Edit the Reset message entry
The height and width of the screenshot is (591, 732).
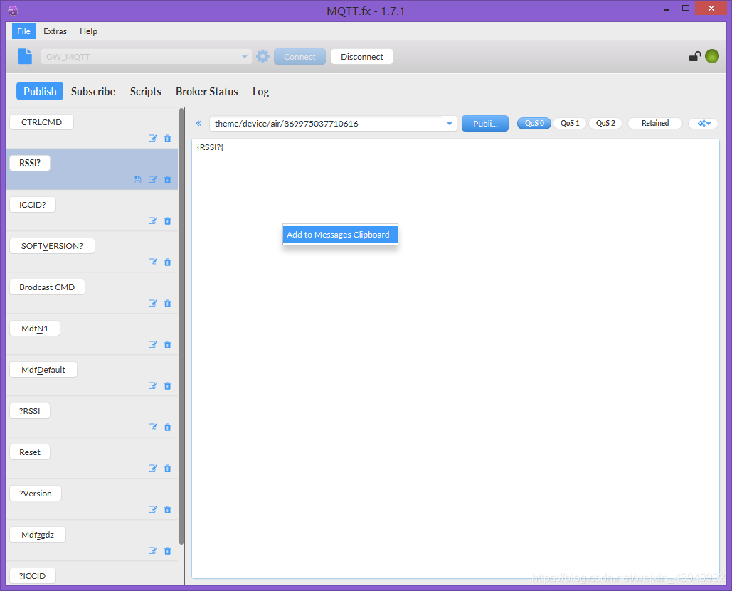coord(153,468)
